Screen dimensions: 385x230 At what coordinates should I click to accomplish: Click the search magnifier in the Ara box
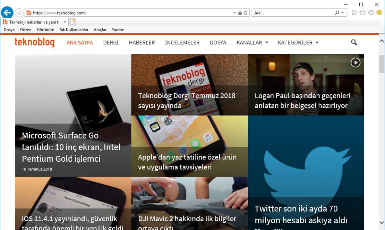click(x=337, y=13)
